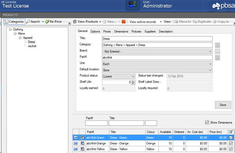Click the Duplicate toolbar item
This screenshot has width=235, height=153.
(202, 21)
